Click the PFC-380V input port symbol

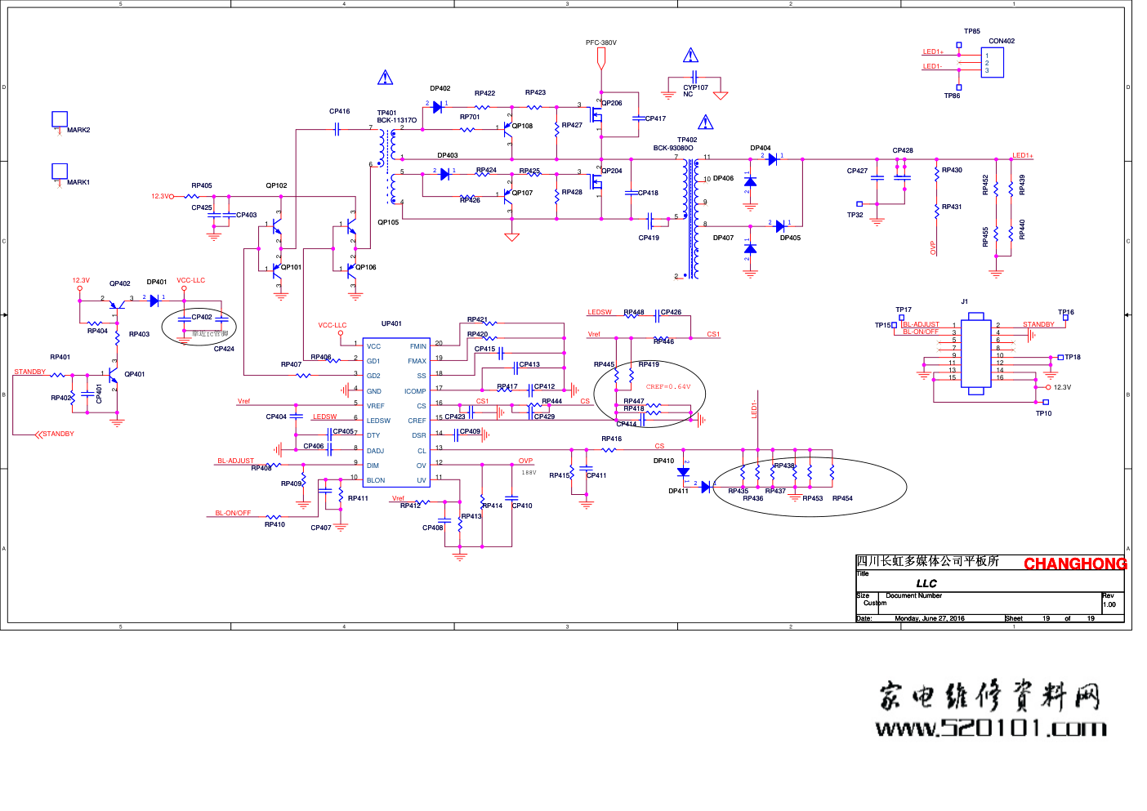point(601,58)
